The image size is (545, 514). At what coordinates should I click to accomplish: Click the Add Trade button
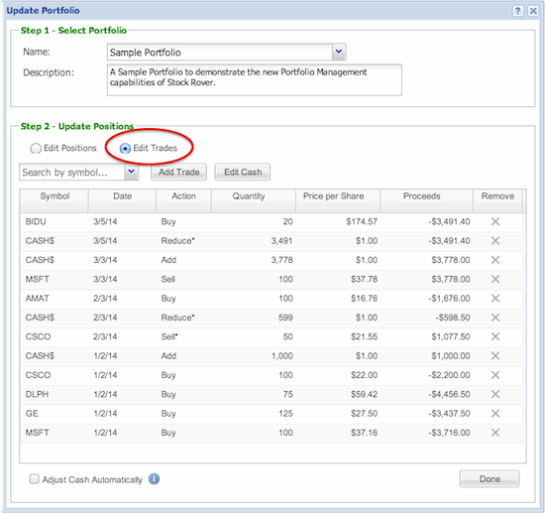pyautogui.click(x=178, y=172)
